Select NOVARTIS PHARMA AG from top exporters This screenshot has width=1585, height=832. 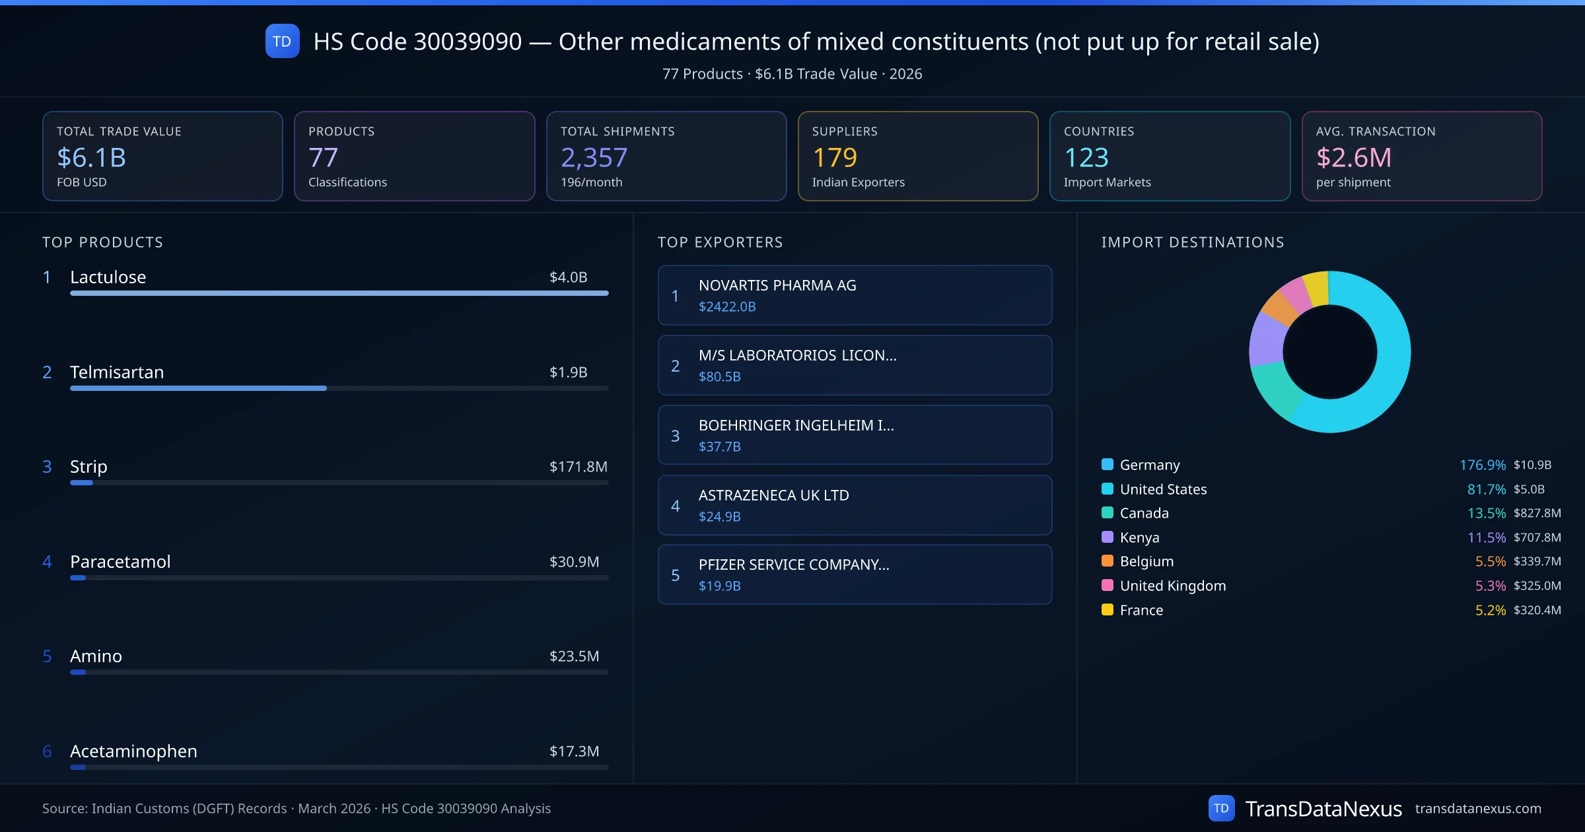coord(855,295)
